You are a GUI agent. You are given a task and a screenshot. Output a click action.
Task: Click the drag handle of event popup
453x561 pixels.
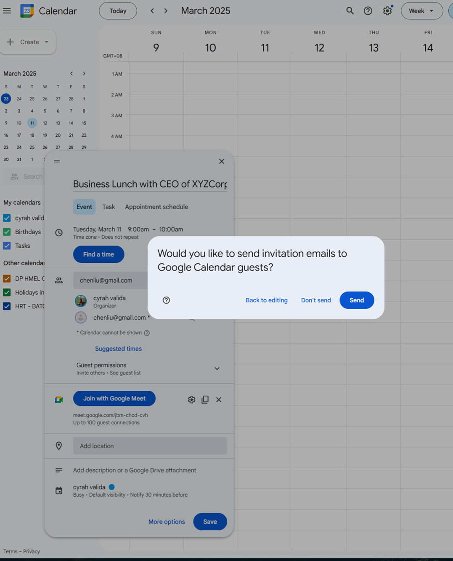pyautogui.click(x=57, y=161)
